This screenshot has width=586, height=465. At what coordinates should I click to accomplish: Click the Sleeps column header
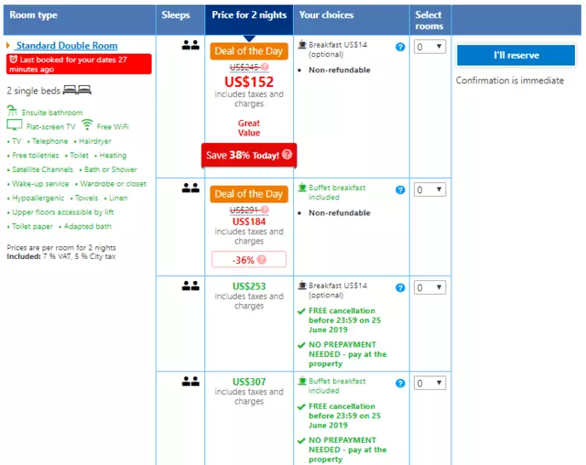click(x=181, y=20)
